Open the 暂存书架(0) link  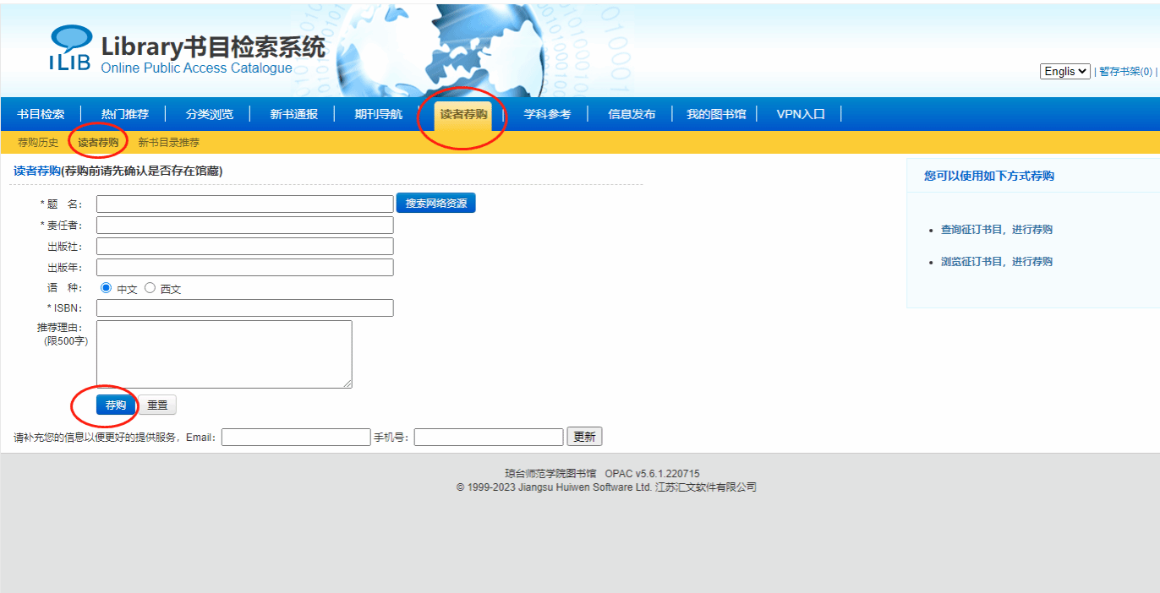pyautogui.click(x=1124, y=73)
